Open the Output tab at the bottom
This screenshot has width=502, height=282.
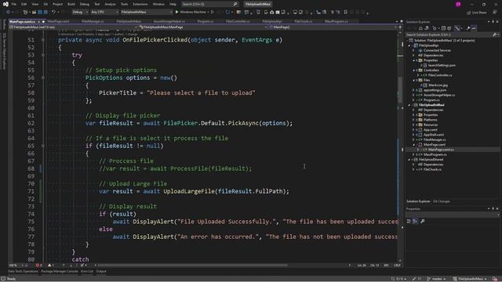(101, 272)
